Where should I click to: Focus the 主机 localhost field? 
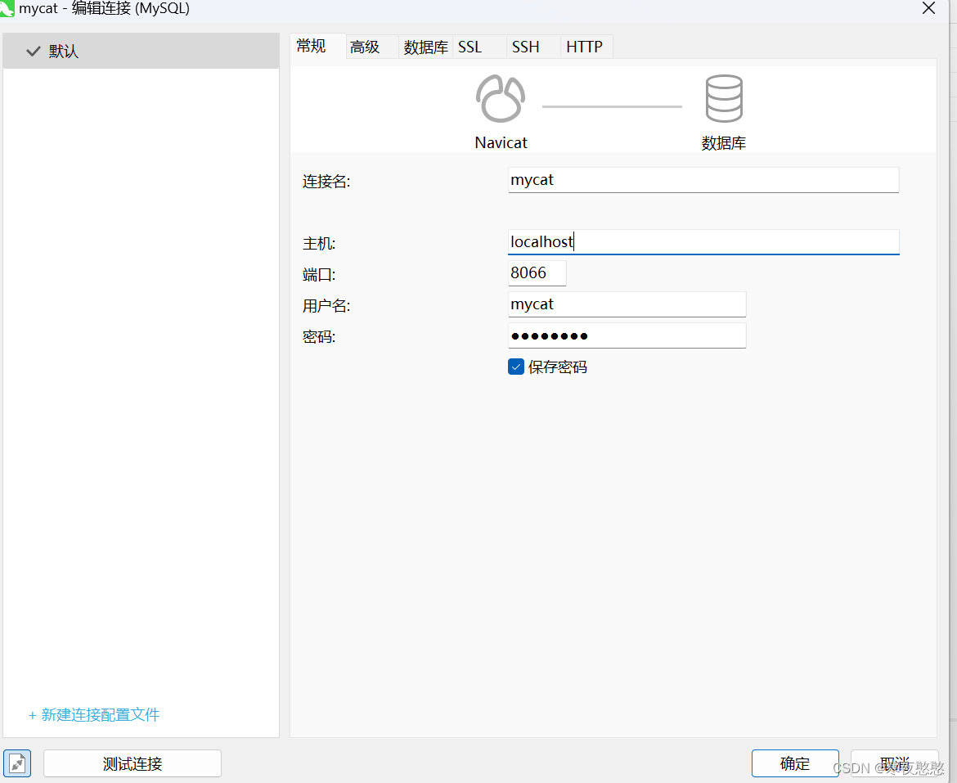[703, 241]
